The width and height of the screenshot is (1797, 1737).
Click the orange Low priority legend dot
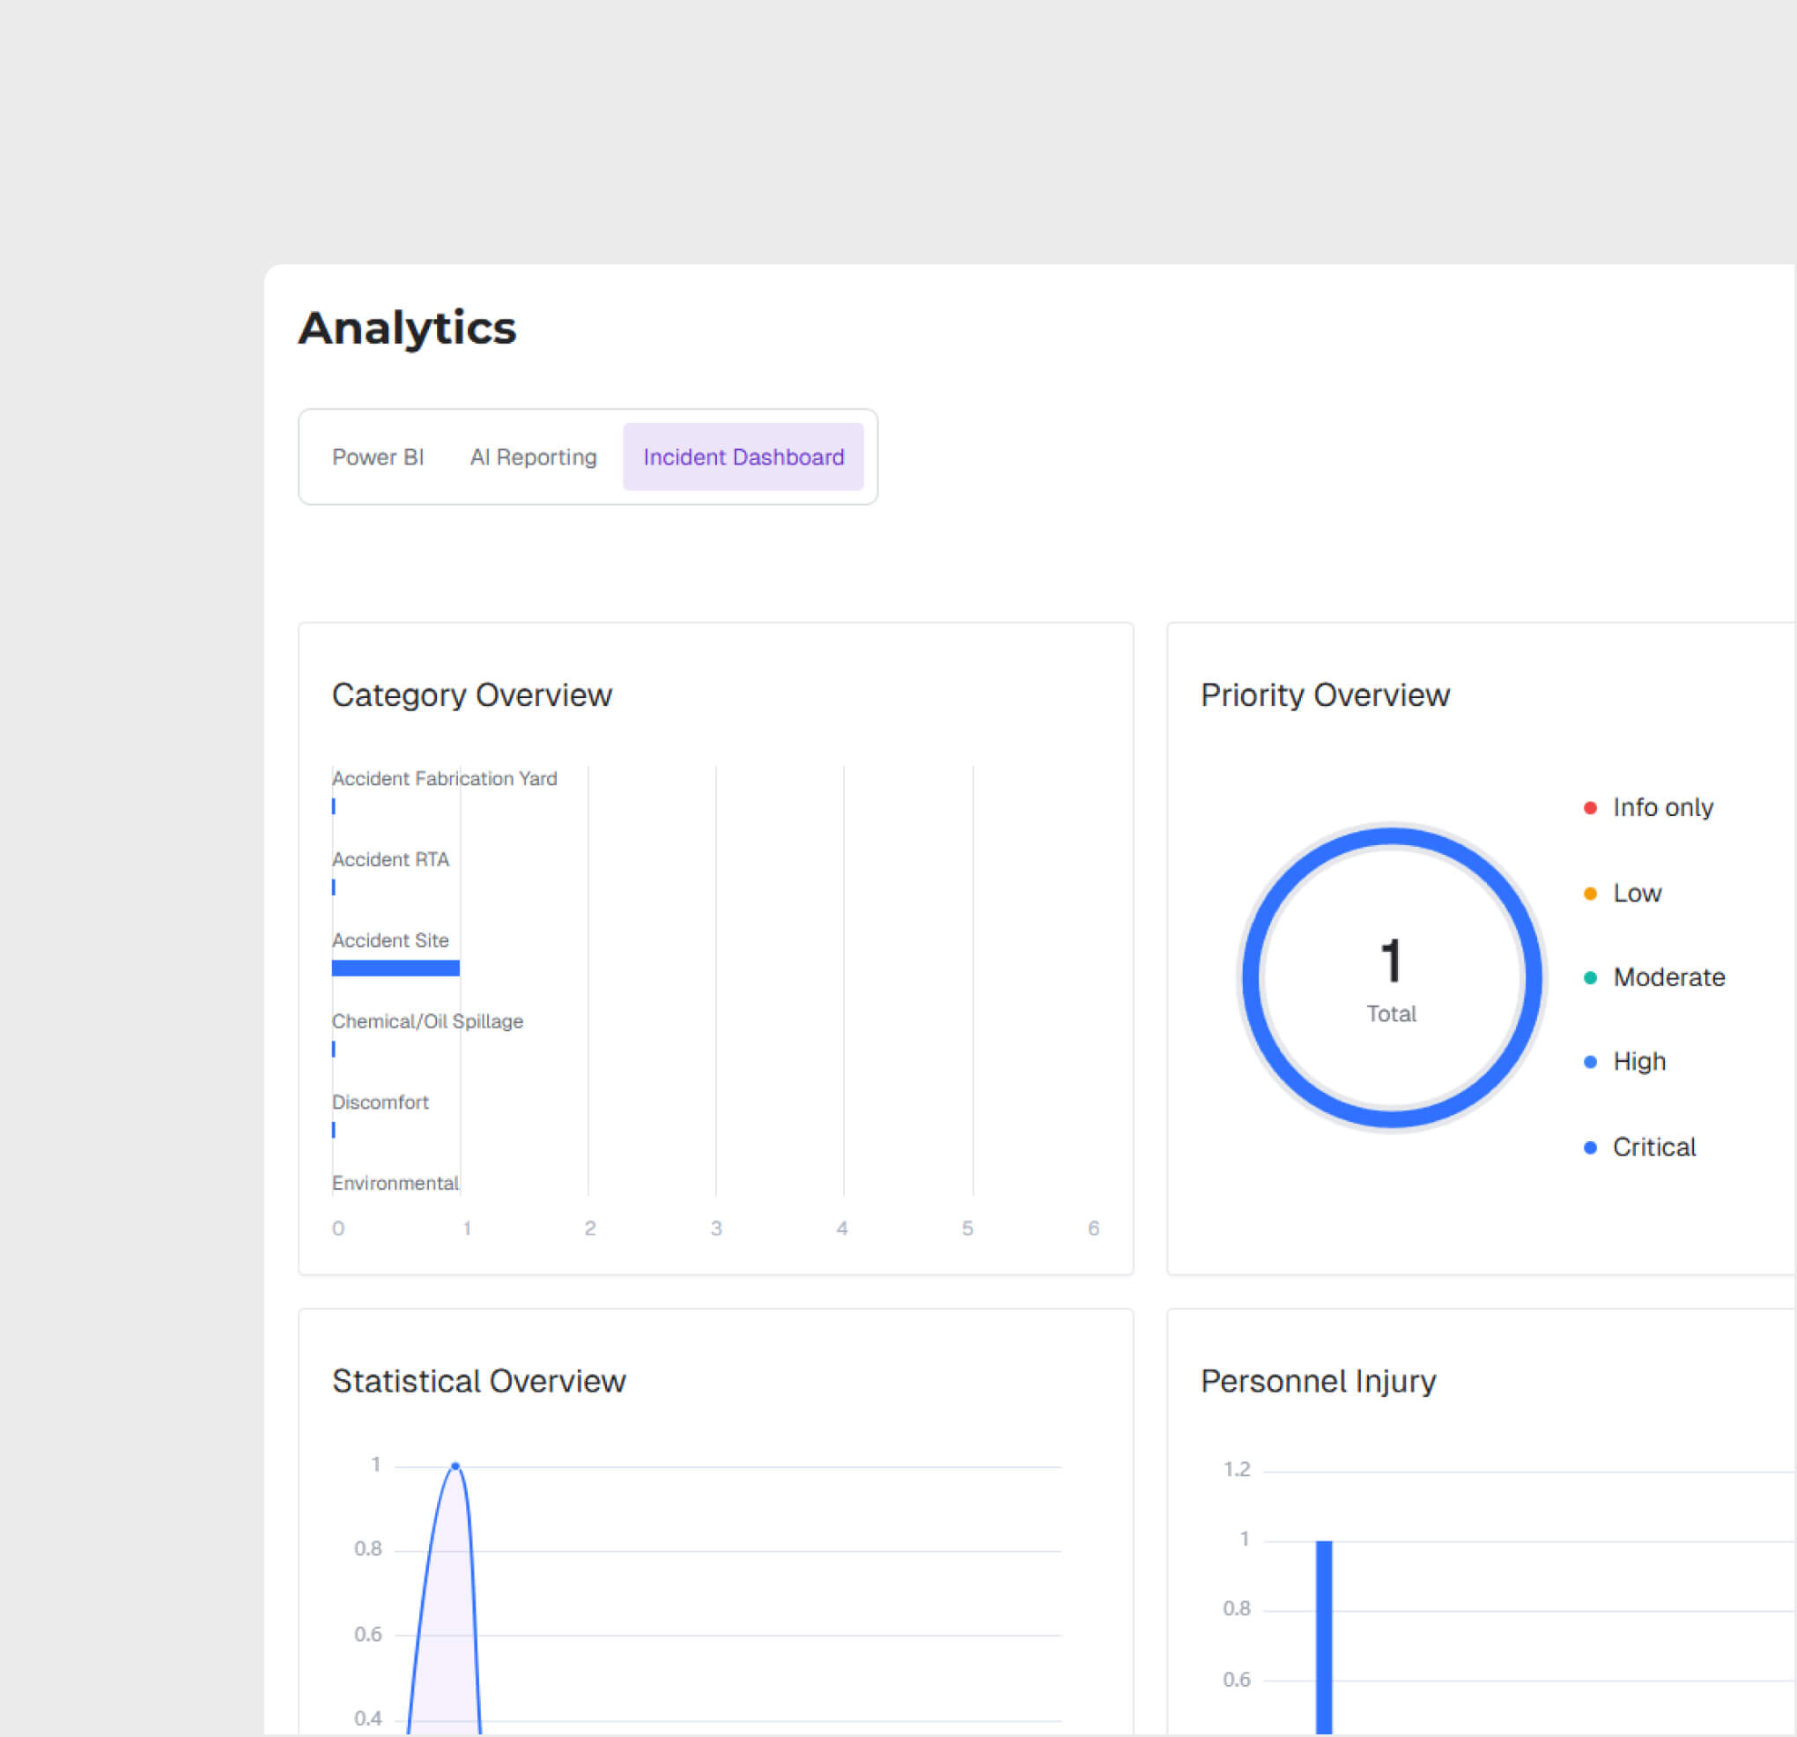pos(1591,894)
